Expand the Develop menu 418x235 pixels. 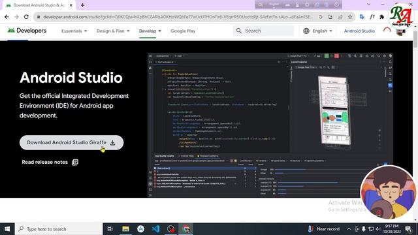pos(150,31)
